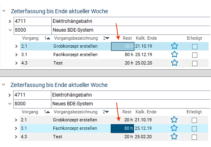Viewport: 211px width, 147px height.
Task: Click Vorgangsbezeichnung column header in upper panel
Action: (76, 38)
